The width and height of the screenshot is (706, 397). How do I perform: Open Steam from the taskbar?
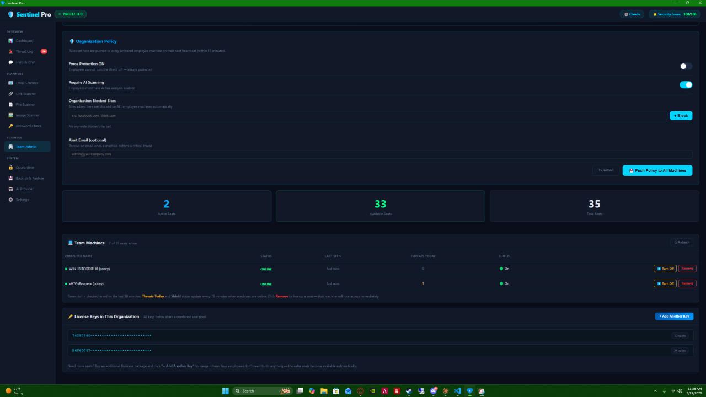409,391
